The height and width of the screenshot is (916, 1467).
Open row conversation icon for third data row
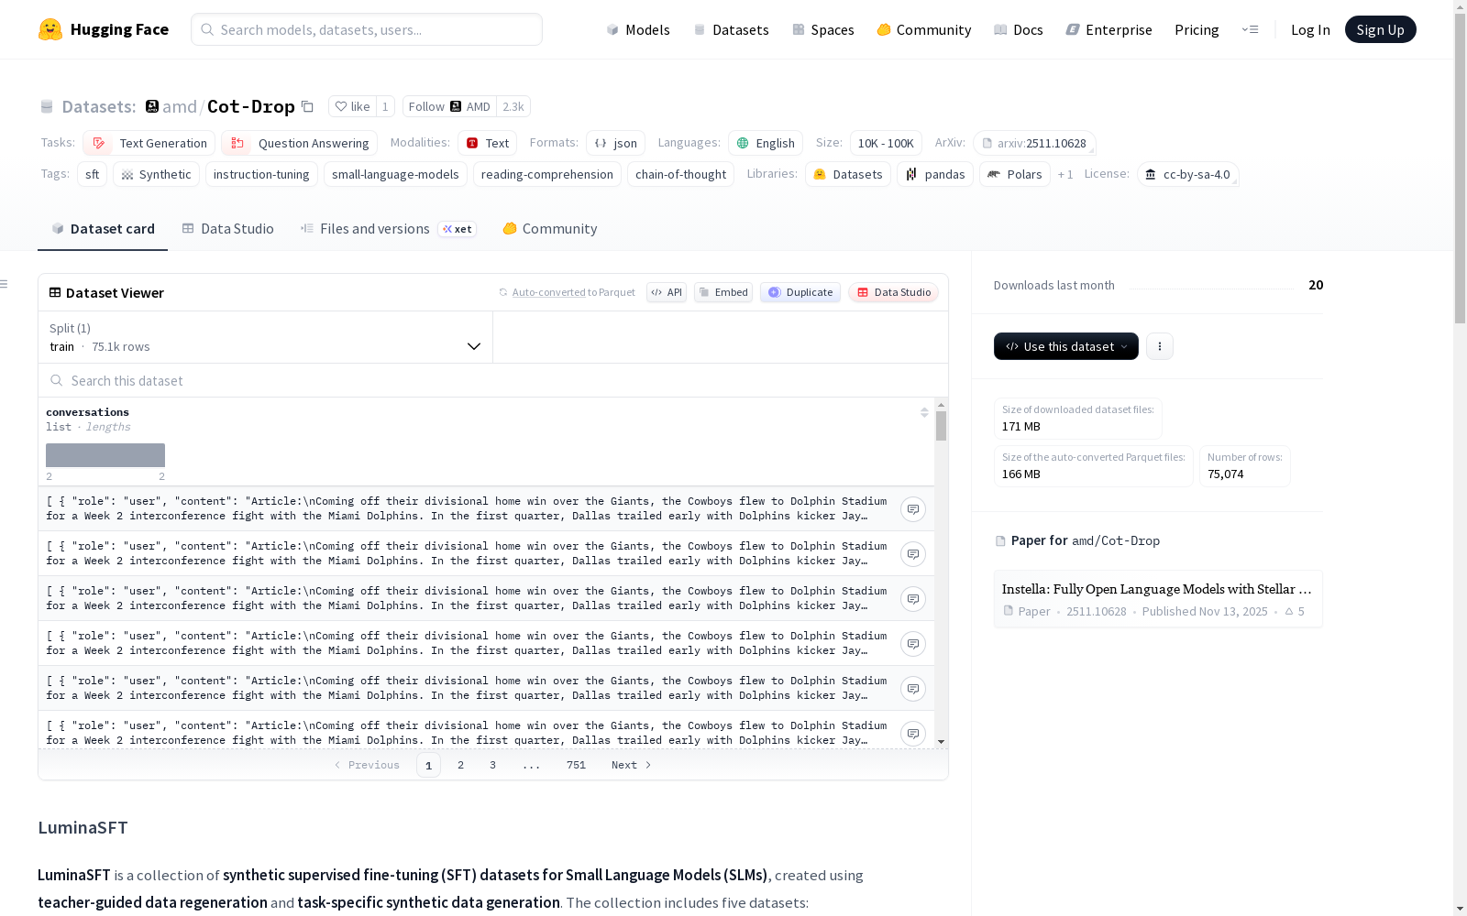coord(913,599)
